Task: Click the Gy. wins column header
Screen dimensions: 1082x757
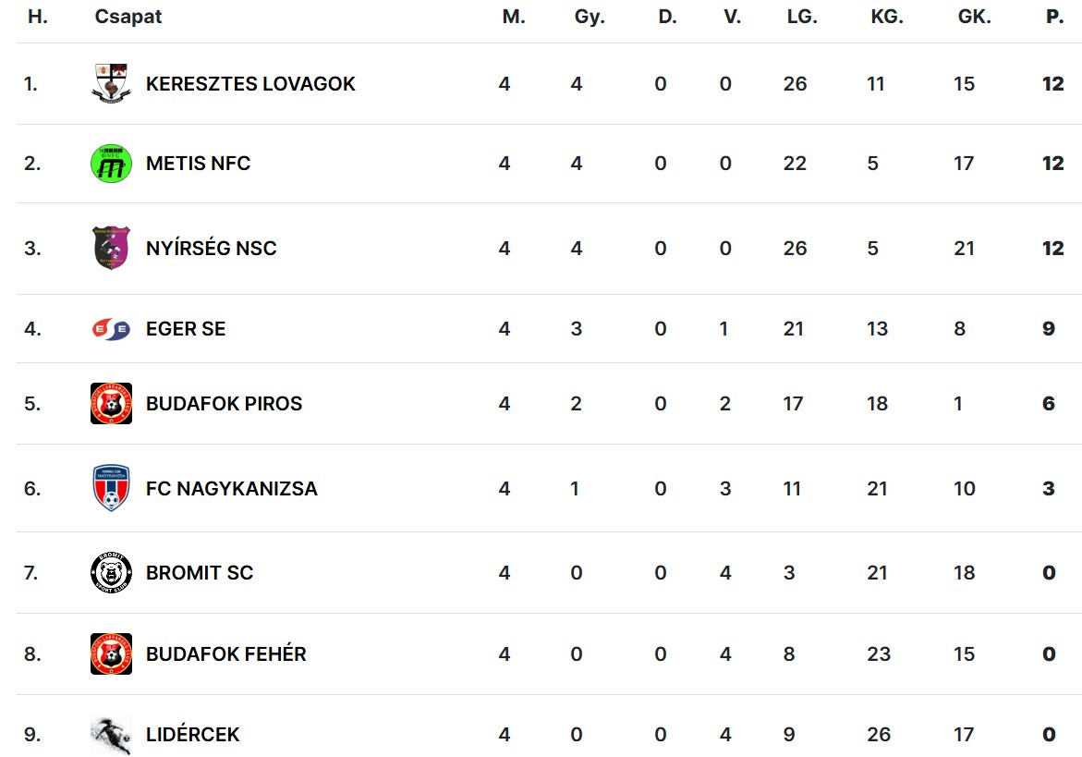Action: point(590,18)
